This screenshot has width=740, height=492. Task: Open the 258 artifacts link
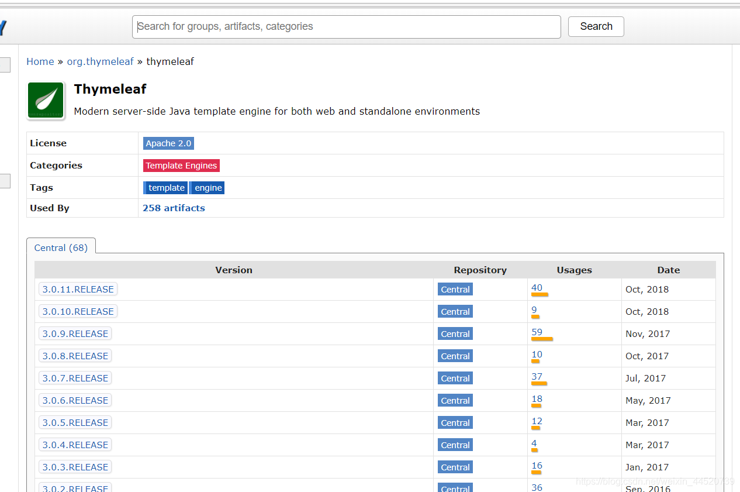[x=174, y=208]
